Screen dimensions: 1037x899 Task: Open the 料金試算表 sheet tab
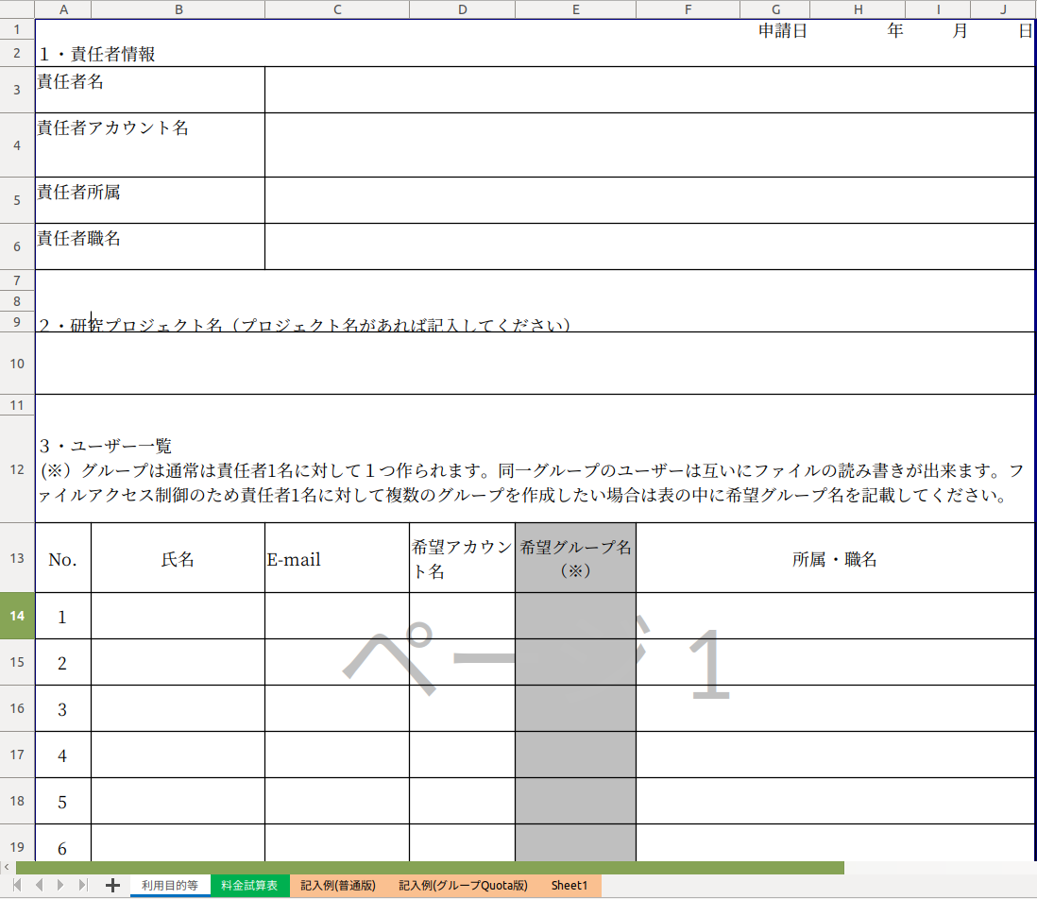tap(249, 886)
